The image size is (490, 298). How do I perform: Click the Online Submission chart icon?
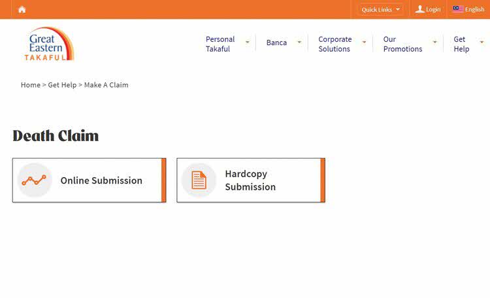34,180
